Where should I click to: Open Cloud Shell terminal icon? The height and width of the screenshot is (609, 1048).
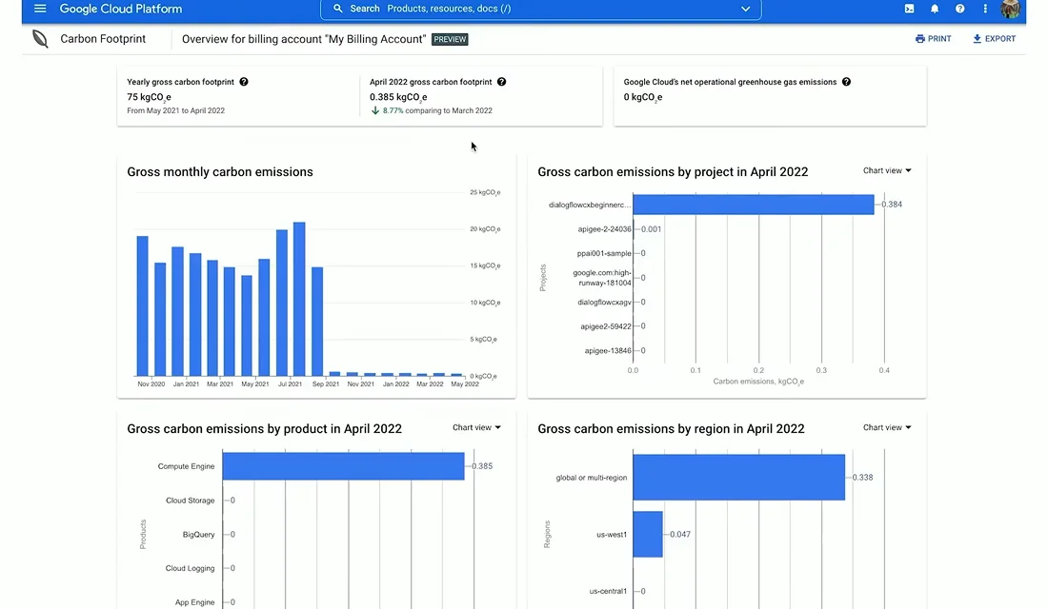(909, 9)
